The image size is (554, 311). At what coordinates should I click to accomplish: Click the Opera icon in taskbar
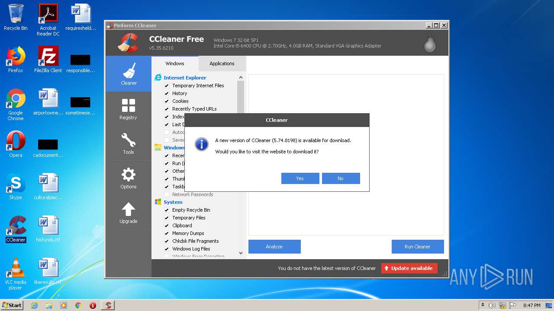coord(93,305)
